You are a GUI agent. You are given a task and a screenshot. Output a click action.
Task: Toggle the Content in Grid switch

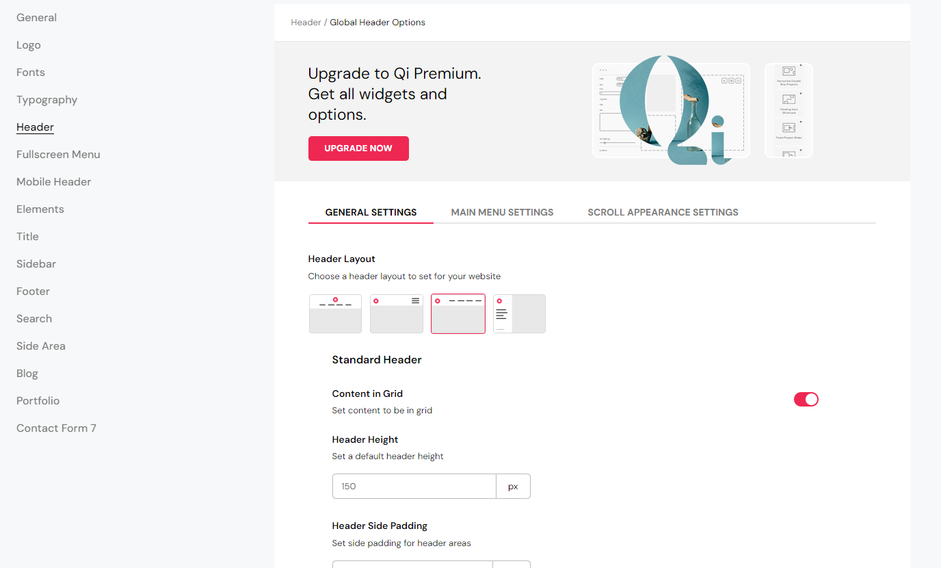pos(806,400)
